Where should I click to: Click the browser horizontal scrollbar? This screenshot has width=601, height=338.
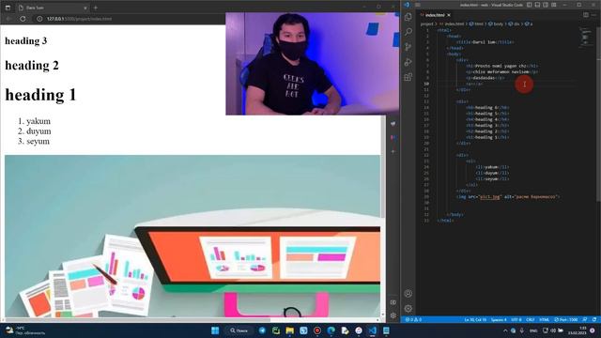coord(137,319)
